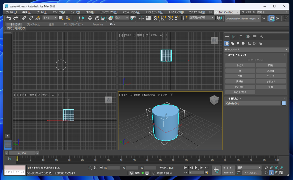Image resolution: width=293 pixels, height=180 pixels.
Task: Open the Modify command panel tab
Action: pyautogui.click(x=234, y=37)
